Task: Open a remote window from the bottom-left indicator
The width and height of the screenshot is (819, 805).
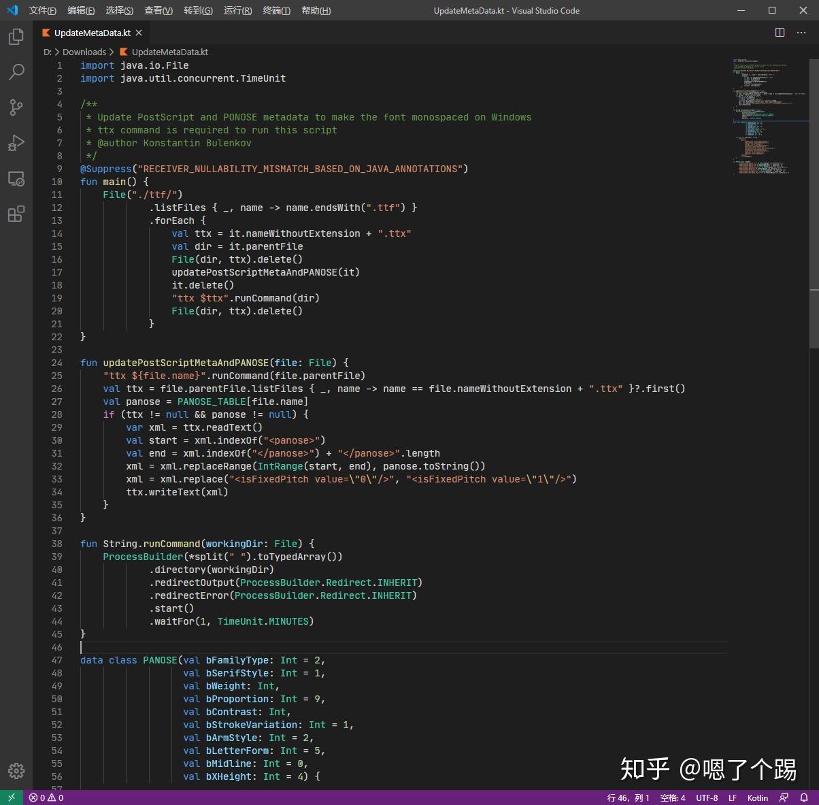Action: [11, 798]
